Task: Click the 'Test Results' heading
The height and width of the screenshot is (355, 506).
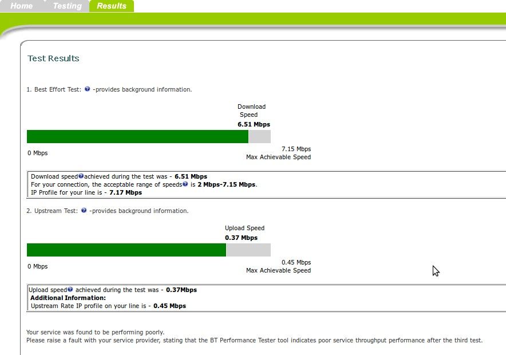Action: click(x=53, y=58)
